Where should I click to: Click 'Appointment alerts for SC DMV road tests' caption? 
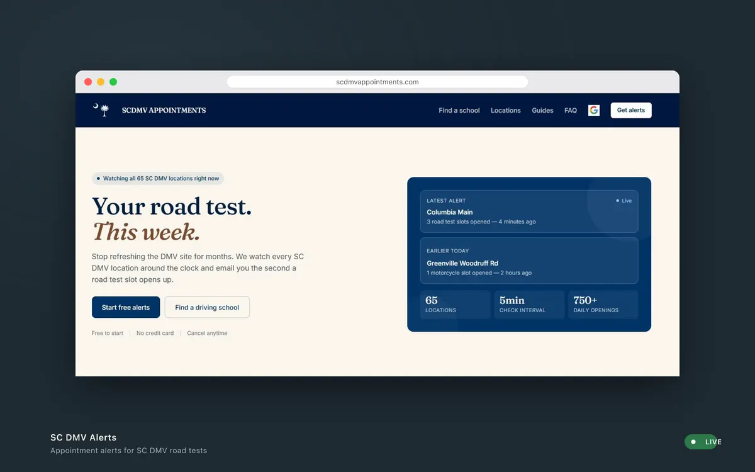click(x=128, y=451)
